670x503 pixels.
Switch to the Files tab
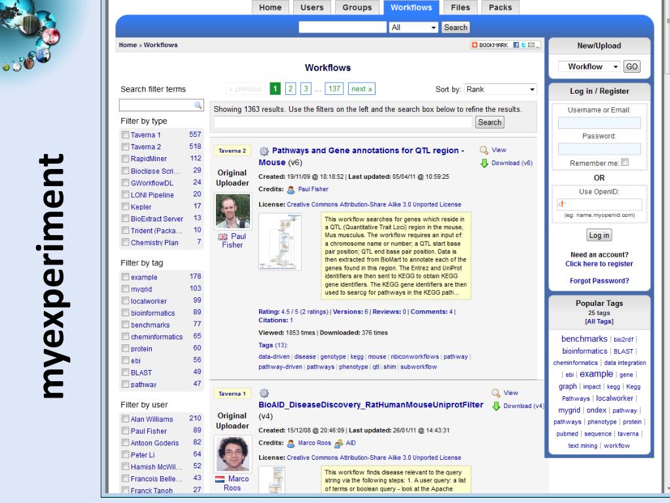pyautogui.click(x=460, y=7)
